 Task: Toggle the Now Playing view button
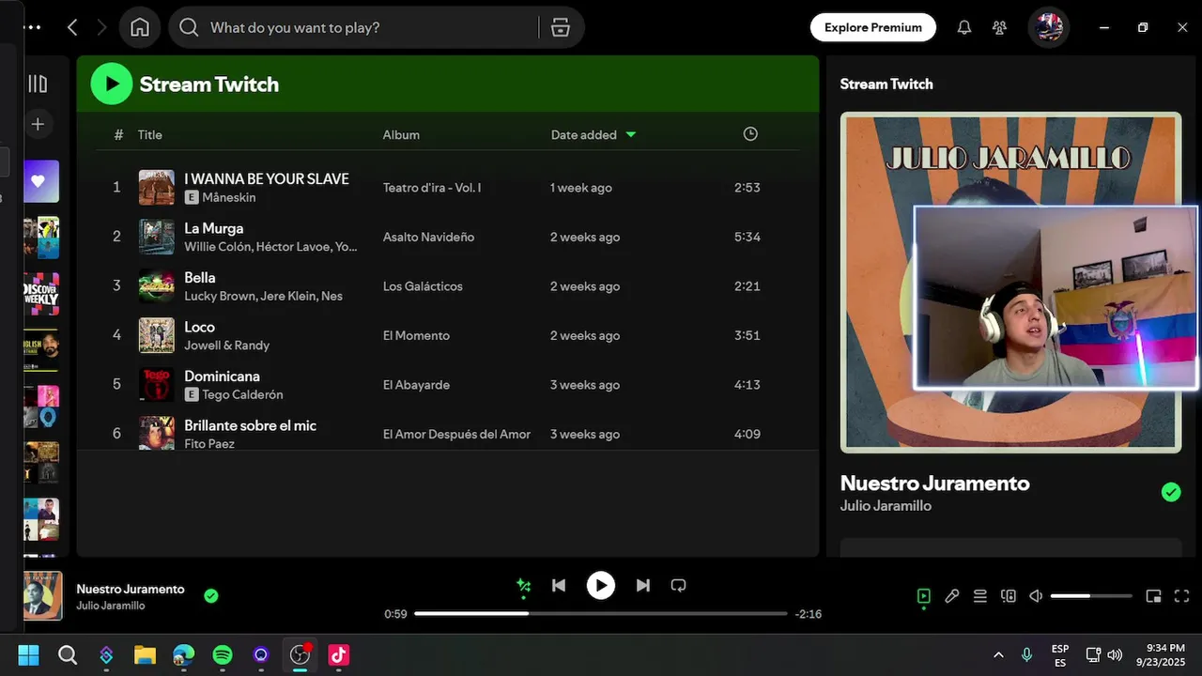924,596
